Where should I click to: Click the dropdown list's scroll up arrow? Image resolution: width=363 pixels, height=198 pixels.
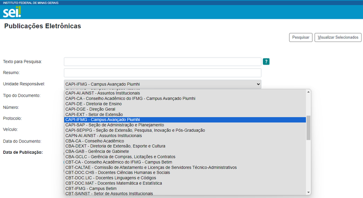point(309,92)
